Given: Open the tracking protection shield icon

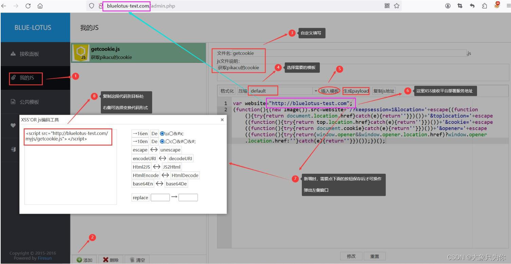Looking at the screenshot, I should 92,6.
